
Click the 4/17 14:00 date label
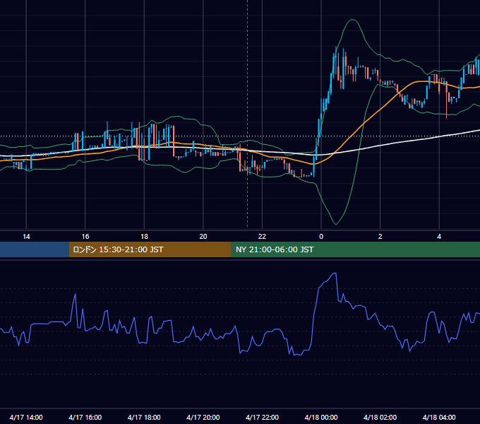tap(26, 417)
